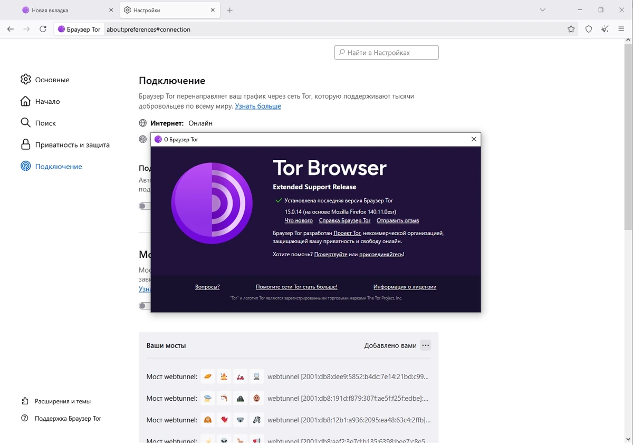Bookmark this page with the star icon
Screen dimensions: 633x445
(x=571, y=30)
